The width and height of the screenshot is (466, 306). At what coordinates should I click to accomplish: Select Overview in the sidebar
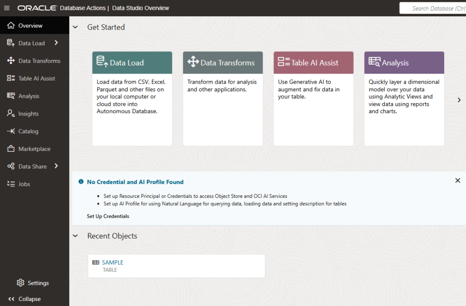(x=30, y=26)
